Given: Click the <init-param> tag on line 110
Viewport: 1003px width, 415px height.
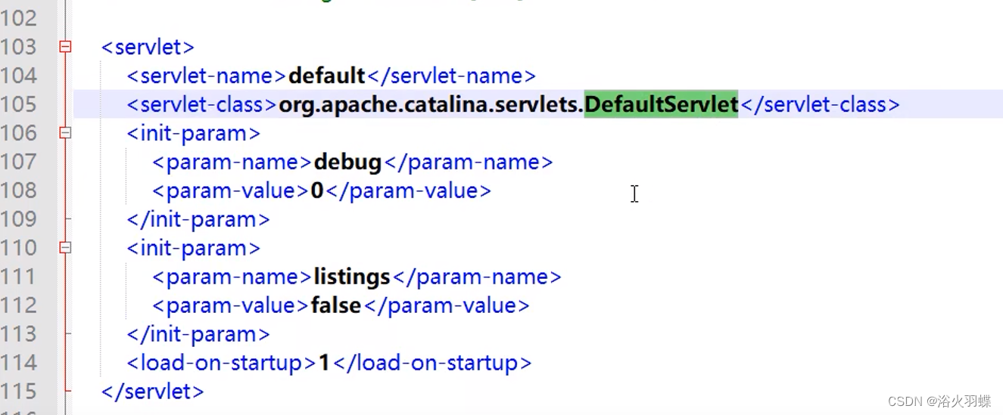Looking at the screenshot, I should point(194,249).
